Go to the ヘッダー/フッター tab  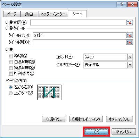pos(53,14)
